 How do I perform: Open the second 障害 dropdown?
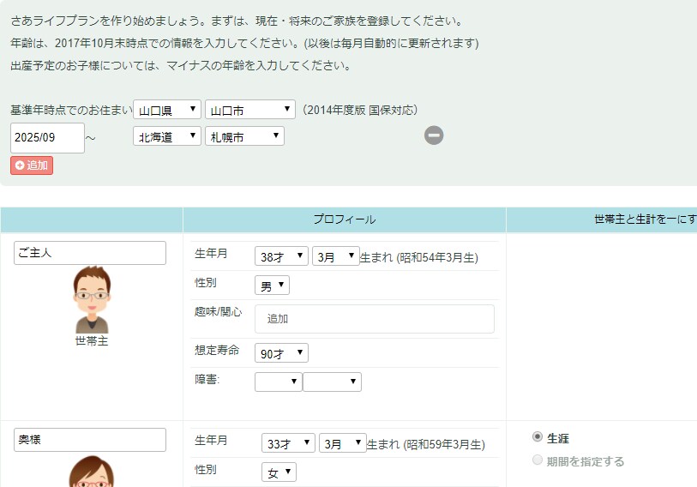click(332, 382)
